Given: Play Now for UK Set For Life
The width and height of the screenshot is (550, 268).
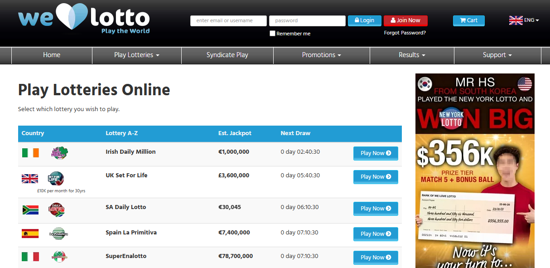Looking at the screenshot, I should (x=376, y=177).
